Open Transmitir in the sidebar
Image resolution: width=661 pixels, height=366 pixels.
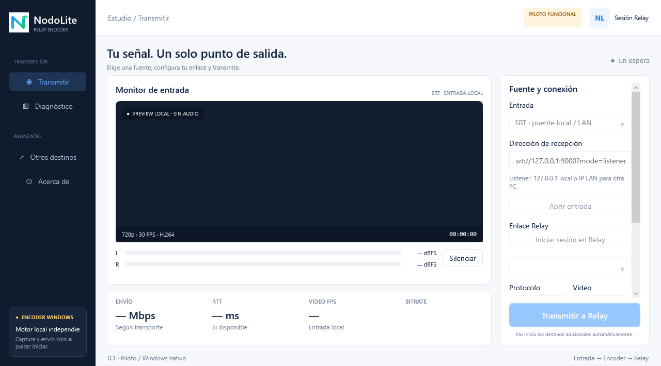pos(48,82)
